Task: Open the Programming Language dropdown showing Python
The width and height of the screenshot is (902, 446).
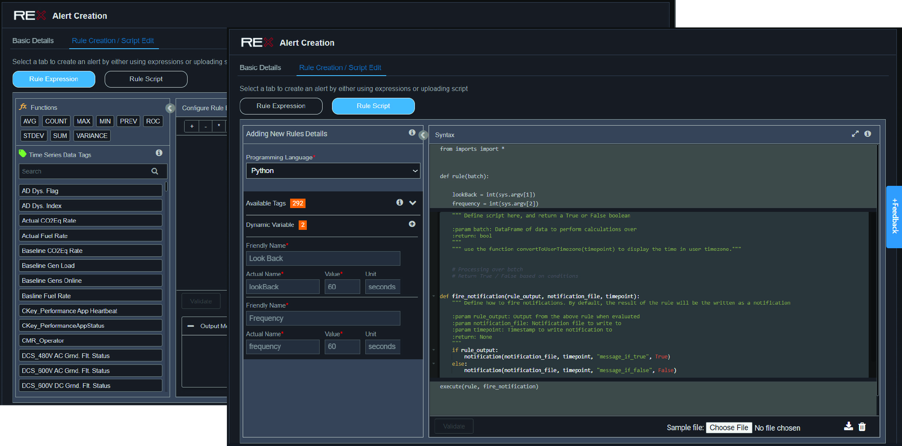Action: [x=332, y=170]
